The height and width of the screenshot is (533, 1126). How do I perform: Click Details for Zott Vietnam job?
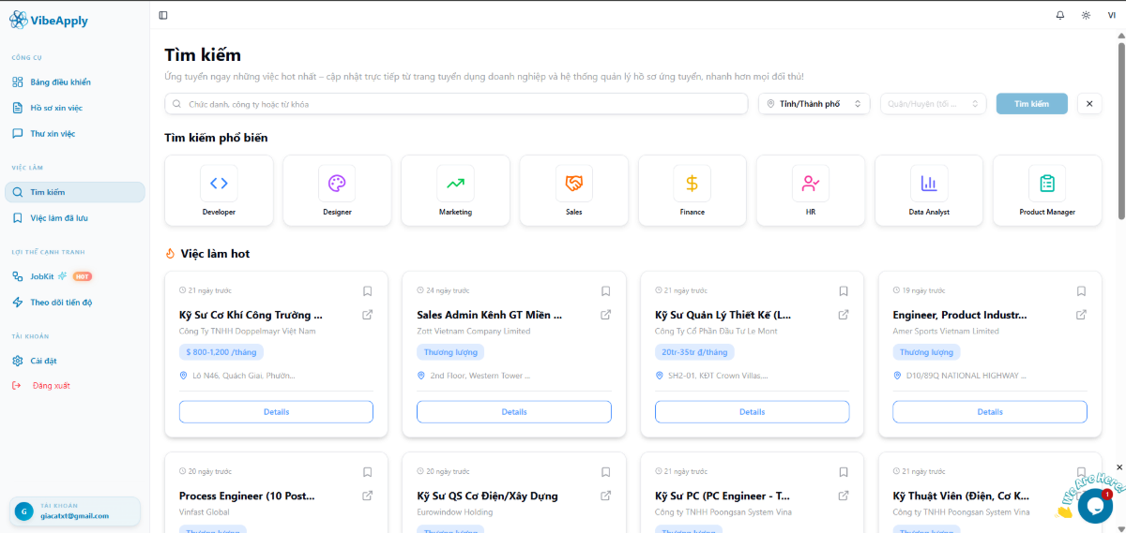coord(514,412)
